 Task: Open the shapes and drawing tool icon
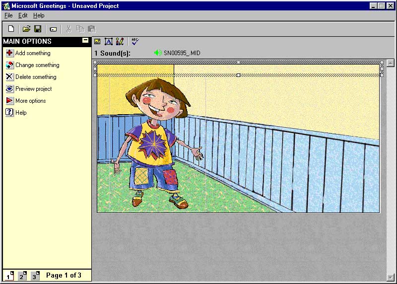point(120,42)
